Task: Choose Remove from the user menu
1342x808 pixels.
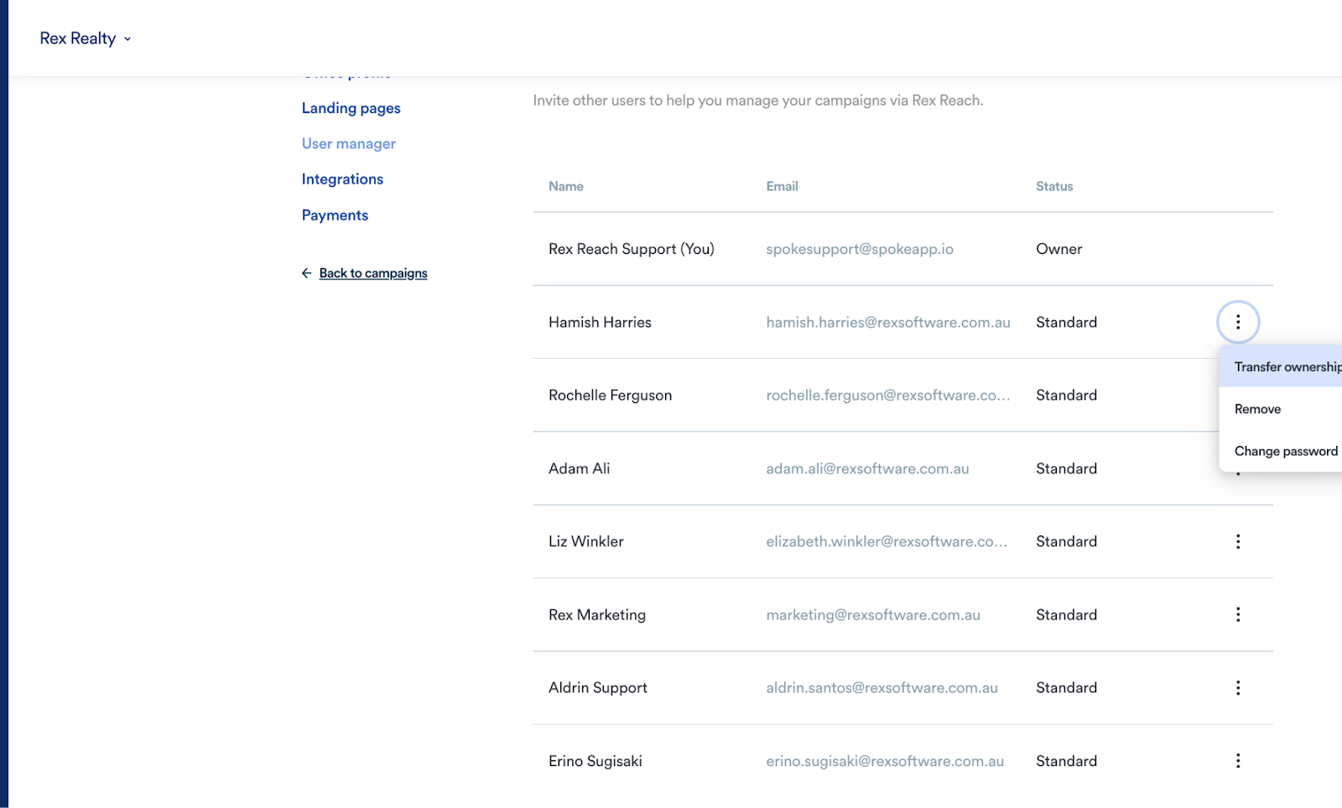Action: pyautogui.click(x=1281, y=409)
